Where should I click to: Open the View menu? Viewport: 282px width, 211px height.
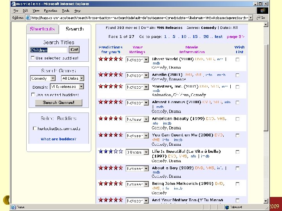(x=36, y=11)
